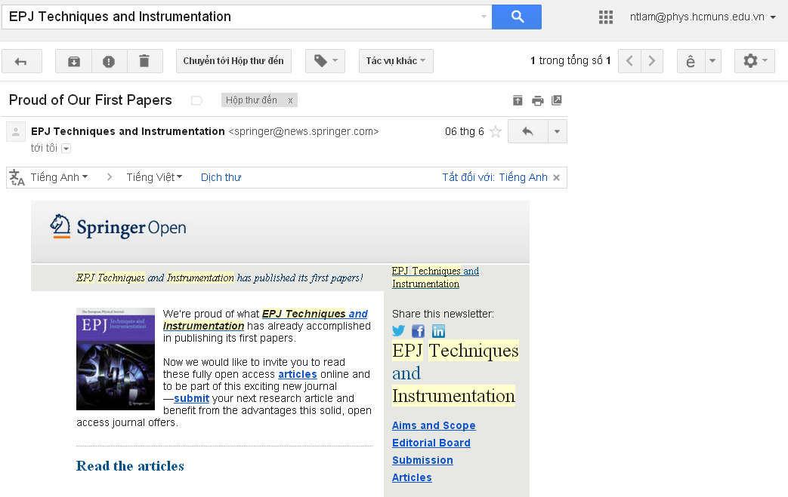This screenshot has height=497, width=788.
Task: Open the search options dropdown arrow
Action: click(484, 17)
